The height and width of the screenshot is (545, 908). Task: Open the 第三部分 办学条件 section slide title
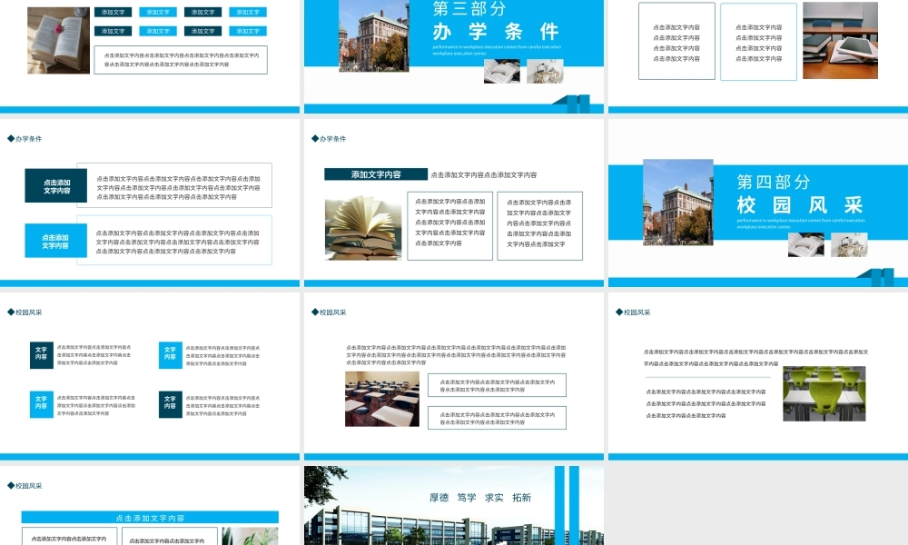pos(496,21)
